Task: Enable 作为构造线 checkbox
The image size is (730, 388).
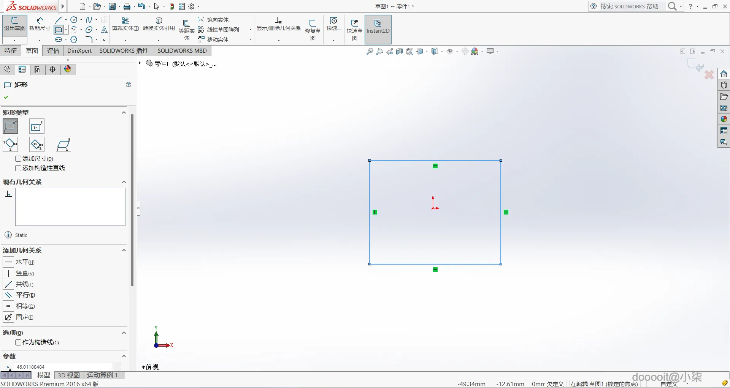Action: tap(18, 342)
